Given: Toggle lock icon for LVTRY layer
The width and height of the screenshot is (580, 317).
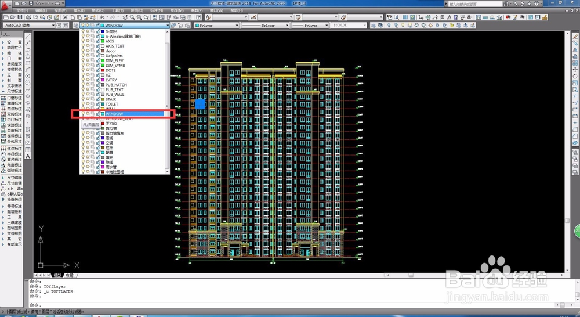Looking at the screenshot, I should (x=98, y=80).
